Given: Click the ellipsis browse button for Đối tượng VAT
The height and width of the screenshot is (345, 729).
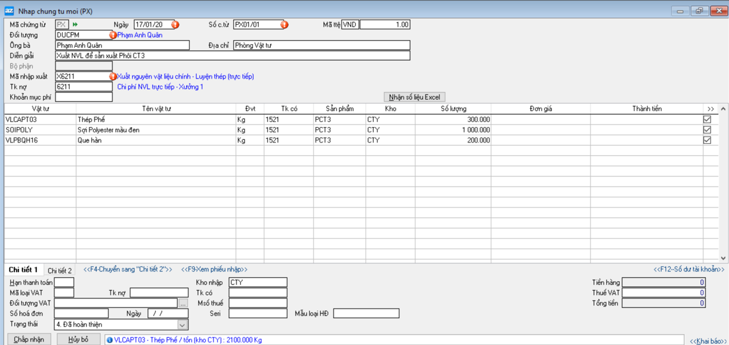Looking at the screenshot, I should (183, 303).
